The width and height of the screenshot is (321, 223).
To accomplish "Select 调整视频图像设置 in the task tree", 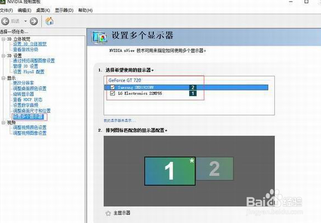I will tap(29, 133).
